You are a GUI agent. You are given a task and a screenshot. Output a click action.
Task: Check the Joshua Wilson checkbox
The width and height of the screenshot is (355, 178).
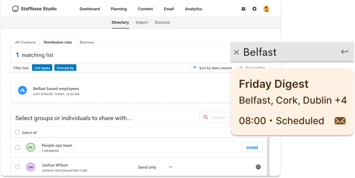point(17,167)
